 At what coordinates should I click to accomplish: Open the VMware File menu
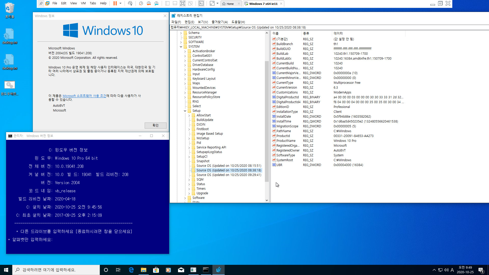coord(55,3)
